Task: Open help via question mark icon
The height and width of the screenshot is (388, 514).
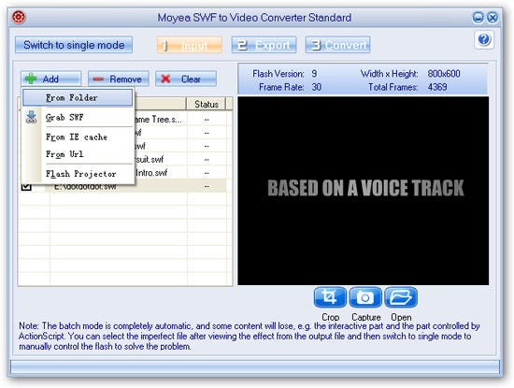Action: click(484, 39)
